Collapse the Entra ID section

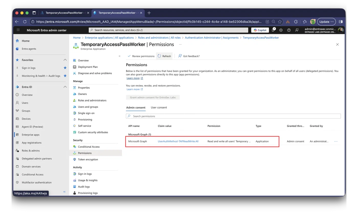click(65, 87)
